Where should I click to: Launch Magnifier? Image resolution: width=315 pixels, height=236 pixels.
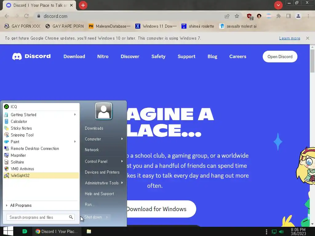click(x=41, y=155)
